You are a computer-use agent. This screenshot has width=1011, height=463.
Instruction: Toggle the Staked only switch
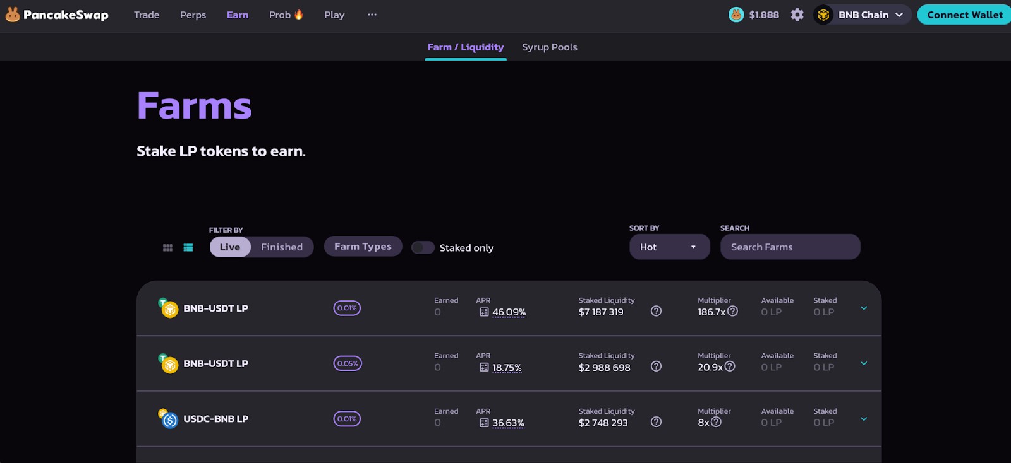click(423, 248)
